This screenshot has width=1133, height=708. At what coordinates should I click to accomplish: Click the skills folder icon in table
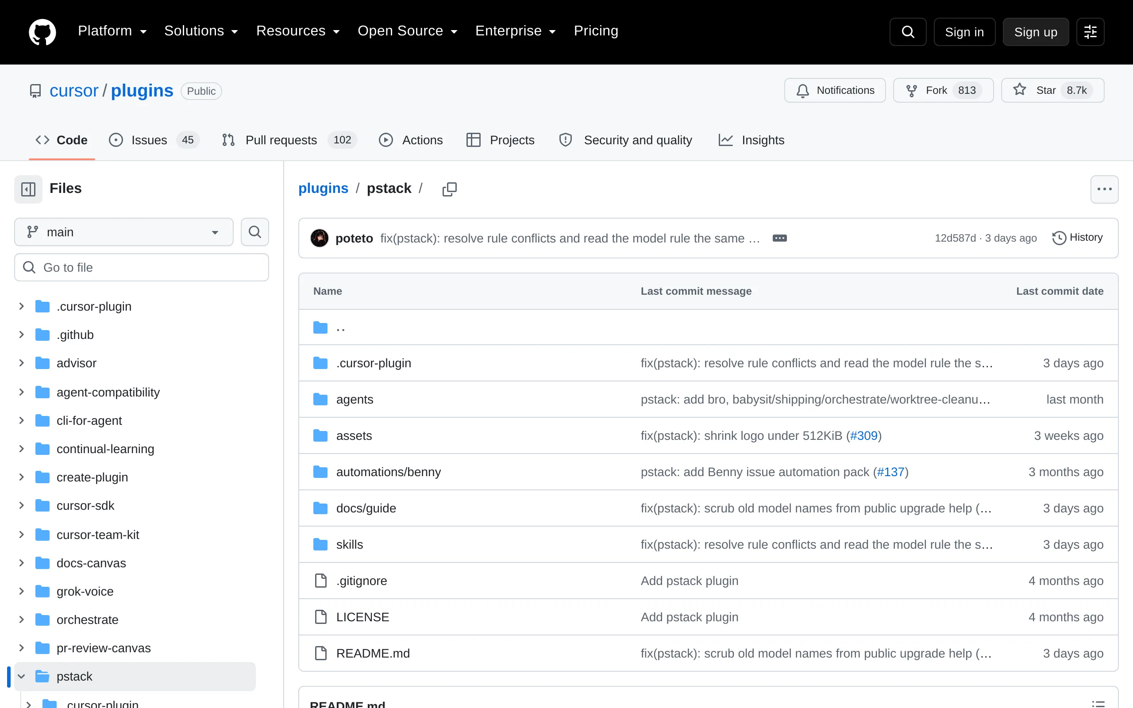pos(320,545)
